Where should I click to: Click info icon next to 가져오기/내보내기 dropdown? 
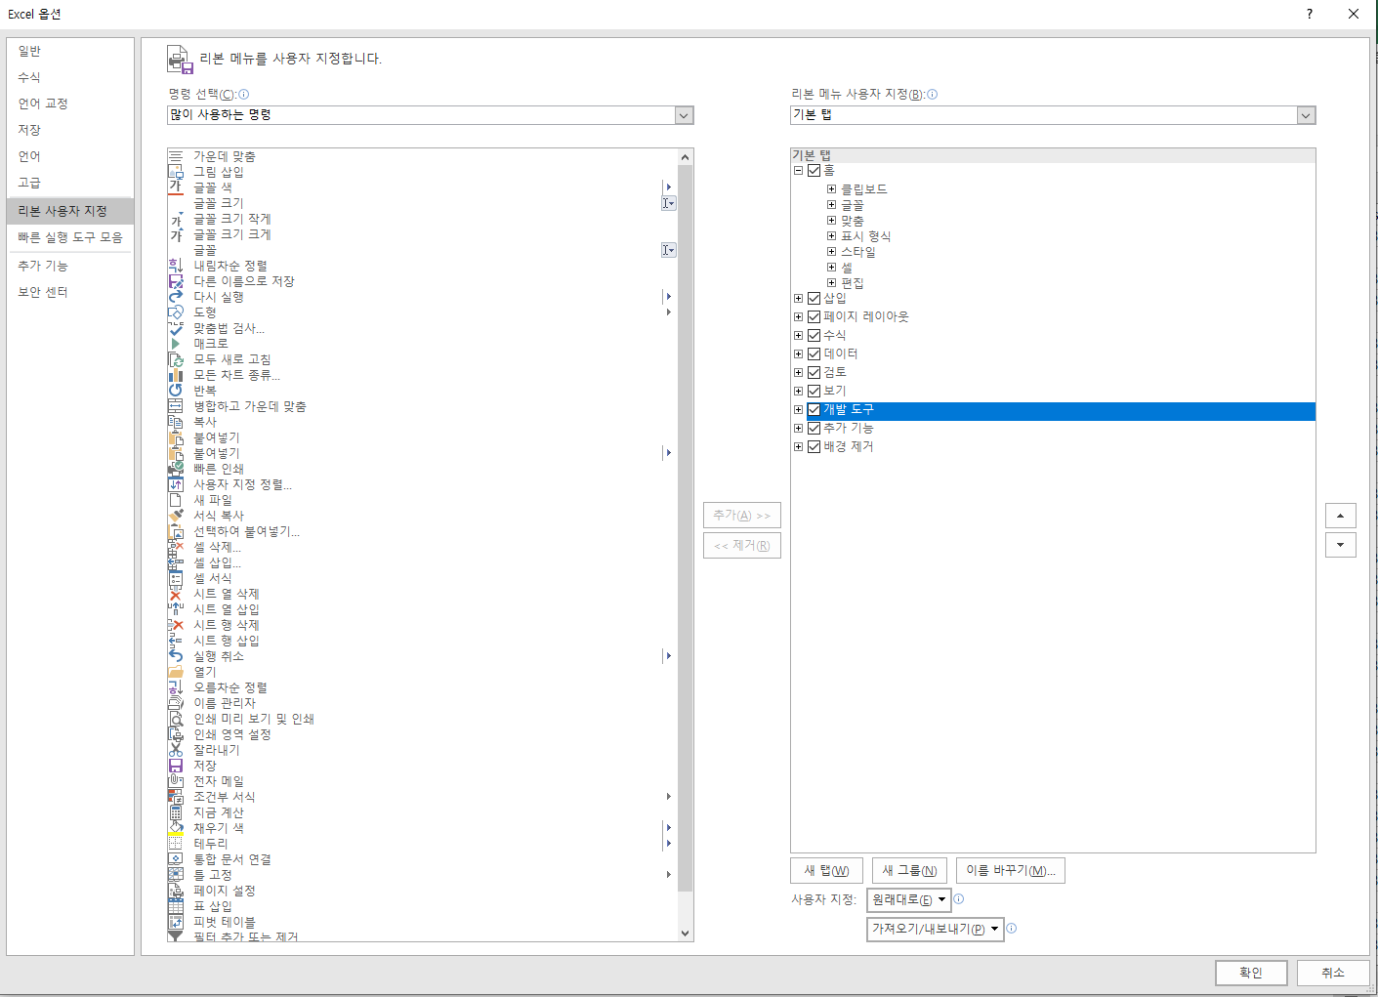click(x=1012, y=929)
